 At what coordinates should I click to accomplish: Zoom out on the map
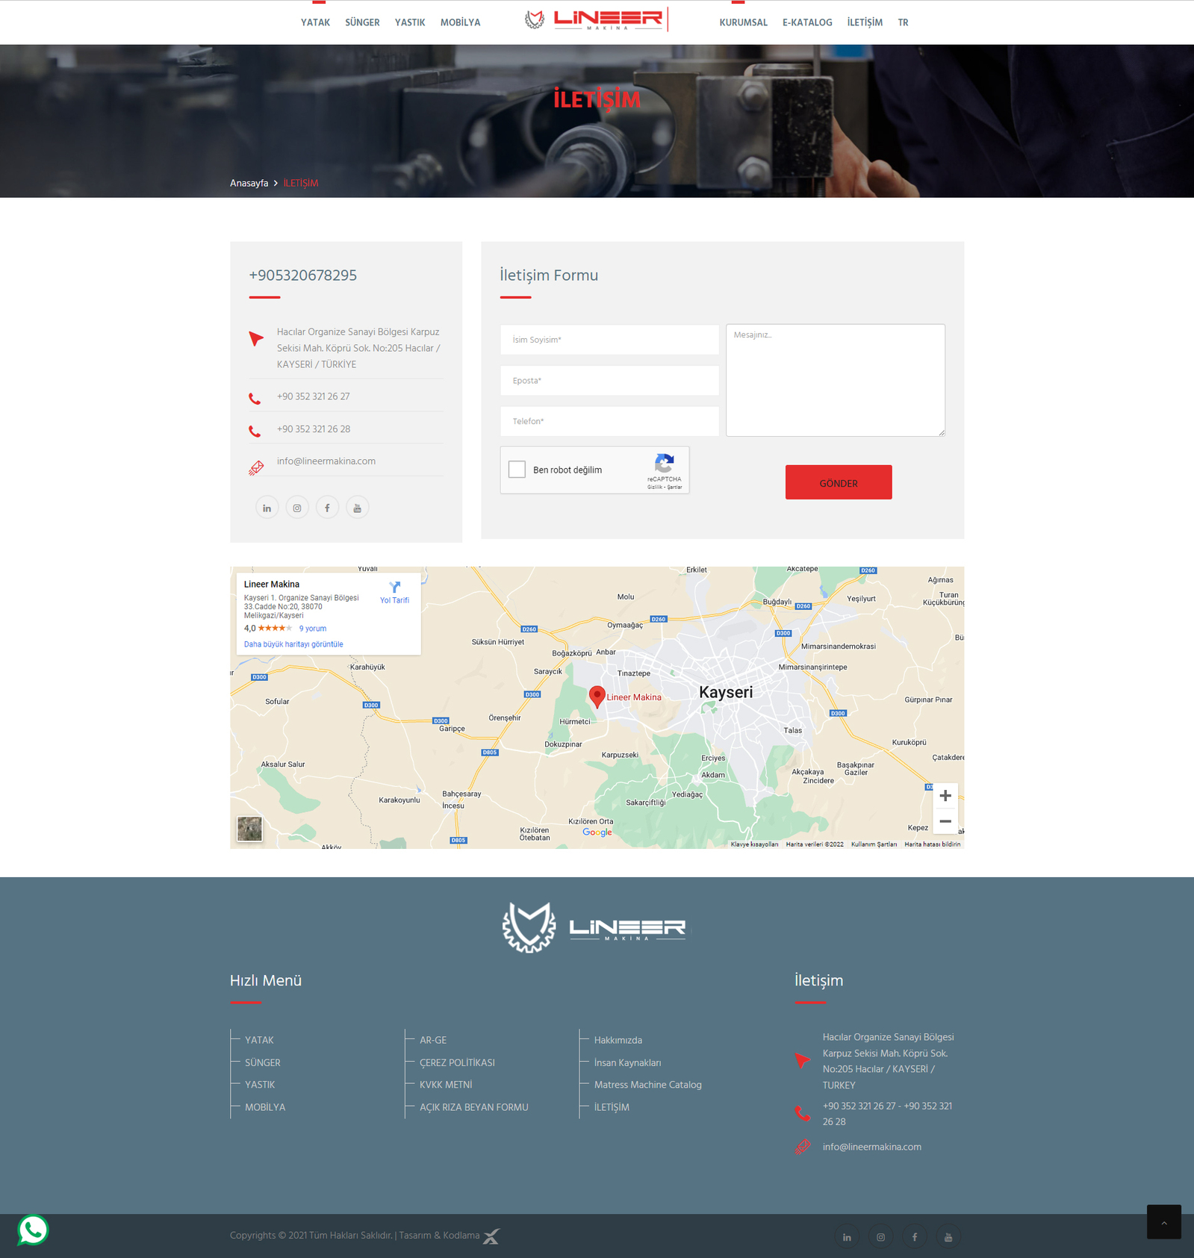pos(945,821)
